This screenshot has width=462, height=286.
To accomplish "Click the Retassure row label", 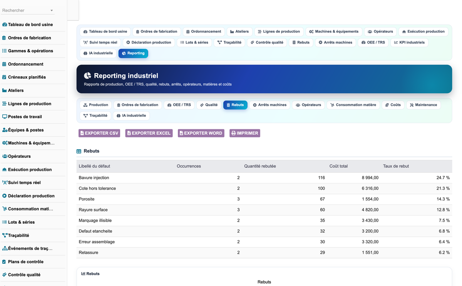I will (89, 253).
